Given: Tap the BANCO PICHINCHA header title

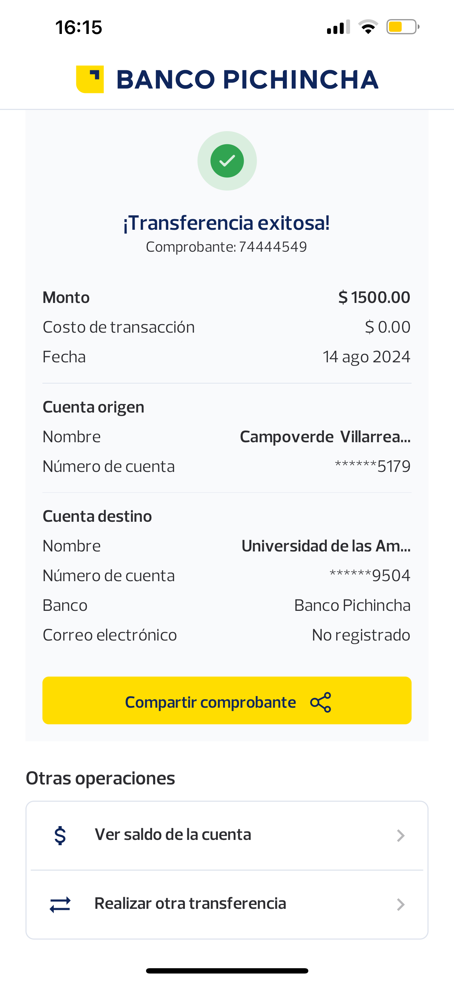Looking at the screenshot, I should 247,80.
